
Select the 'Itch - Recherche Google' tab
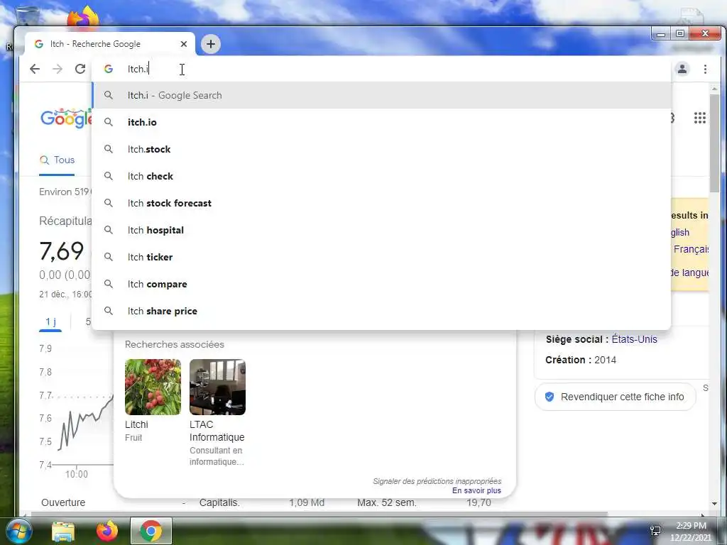(x=109, y=44)
